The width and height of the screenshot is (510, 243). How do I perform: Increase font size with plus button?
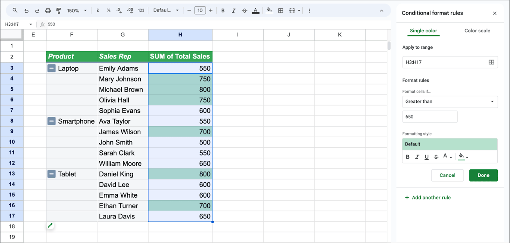(211, 10)
